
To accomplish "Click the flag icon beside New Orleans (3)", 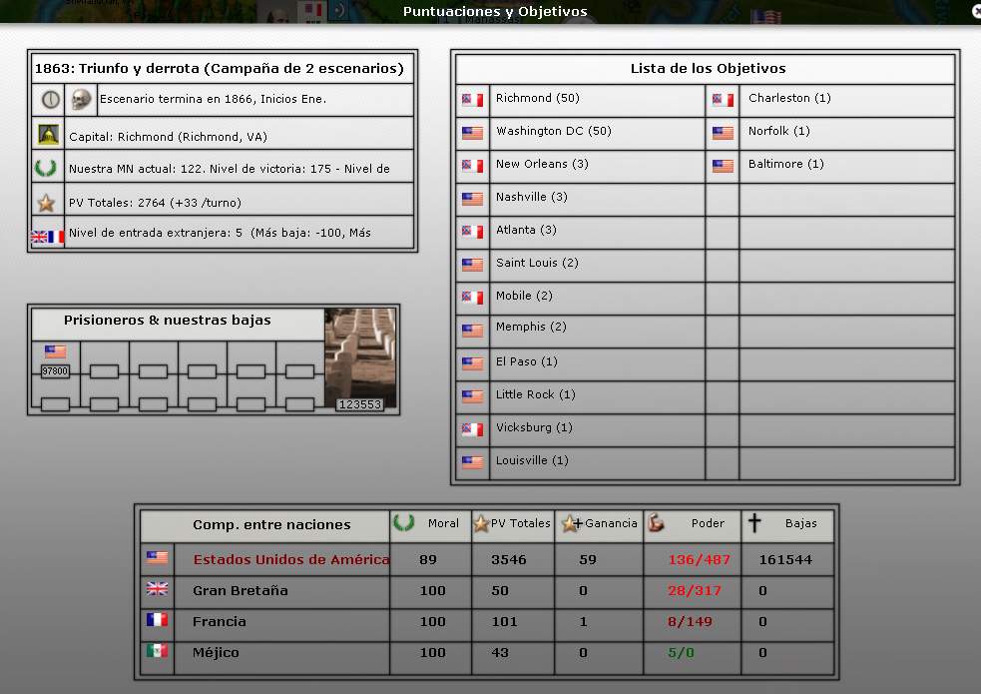I will coord(472,166).
